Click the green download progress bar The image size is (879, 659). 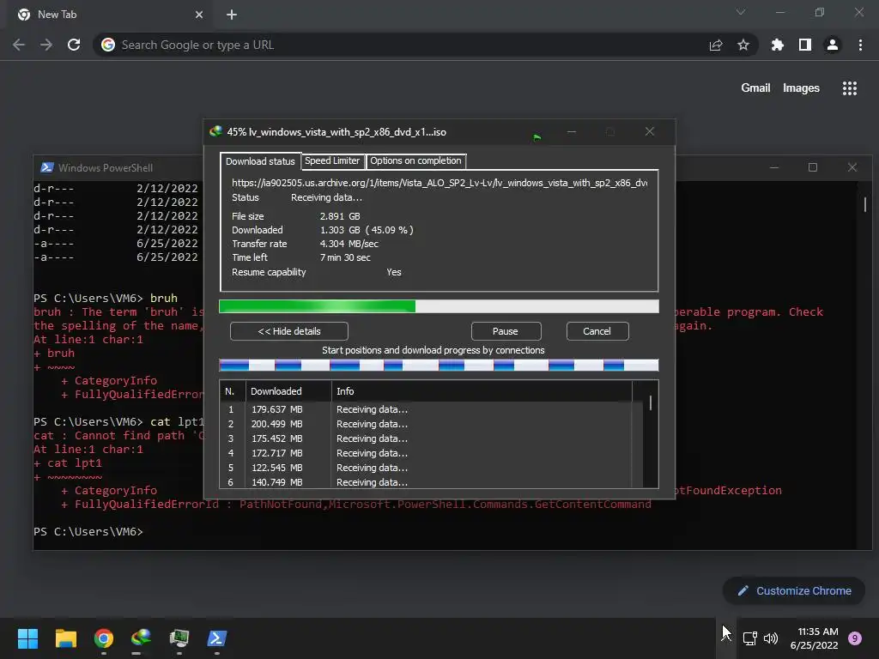(439, 306)
